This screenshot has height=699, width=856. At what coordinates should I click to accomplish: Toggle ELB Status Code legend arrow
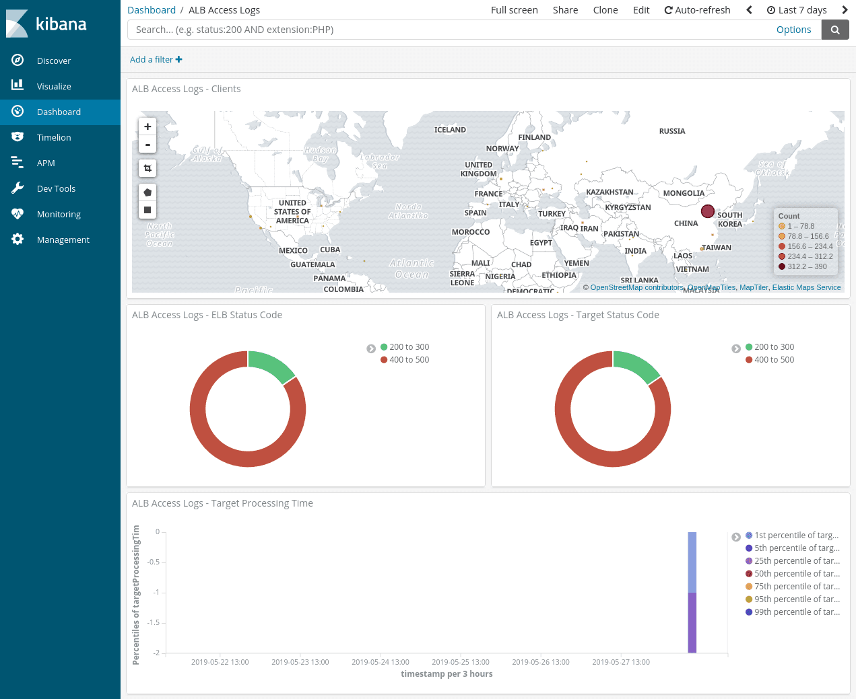coord(371,348)
